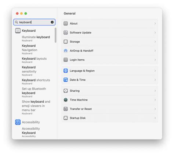Viewport: 174px width, 155px height.
Task: Click the Storage drive icon
Action: click(66, 42)
